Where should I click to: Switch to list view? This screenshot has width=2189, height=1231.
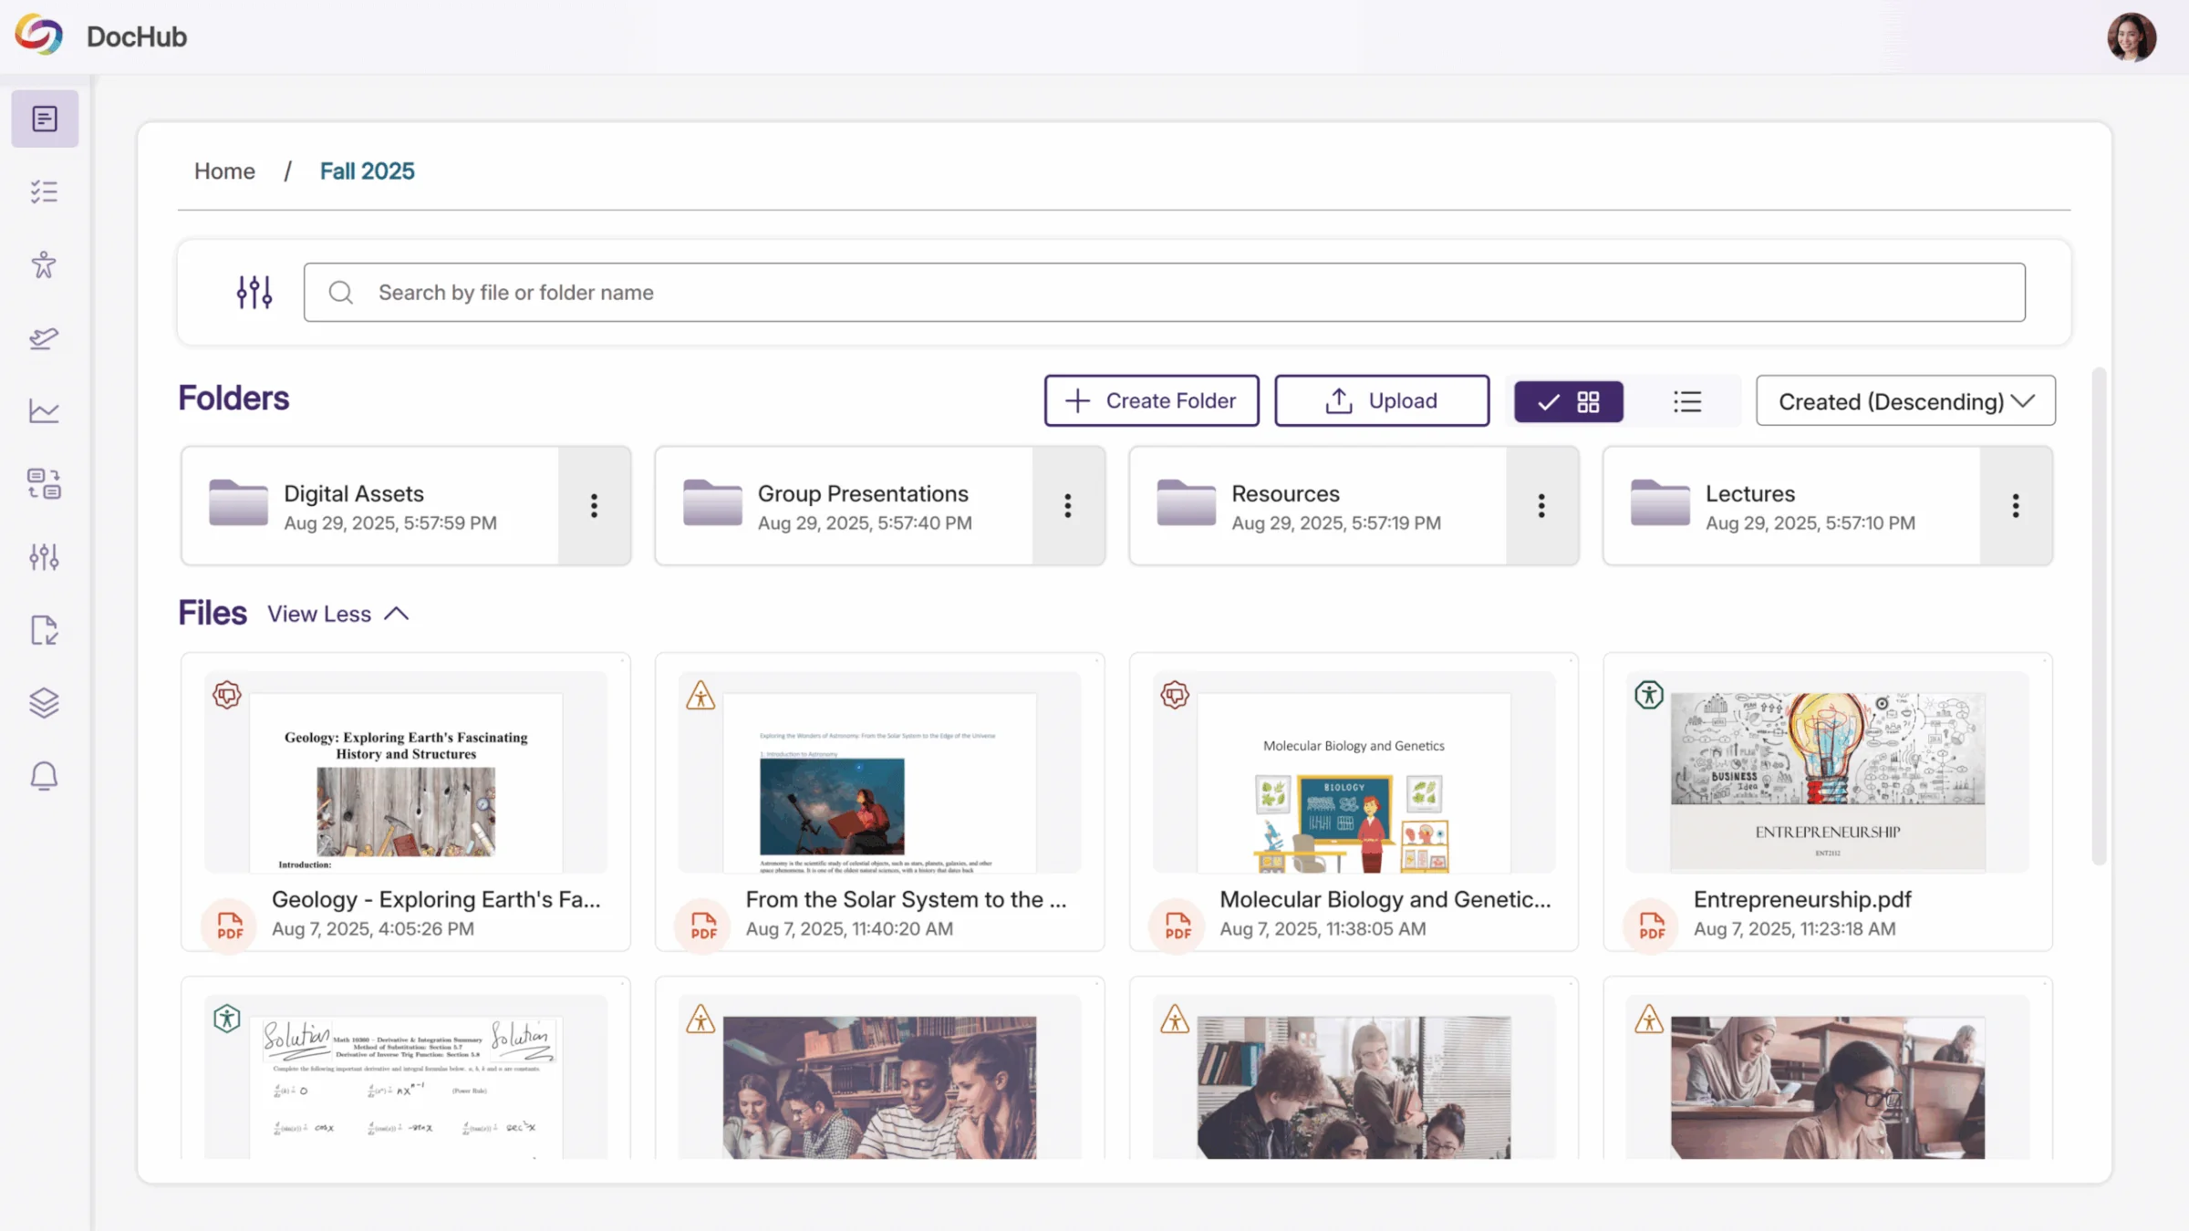[x=1687, y=401]
